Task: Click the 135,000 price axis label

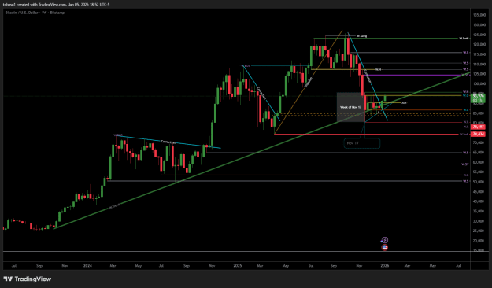Action: [x=479, y=15]
